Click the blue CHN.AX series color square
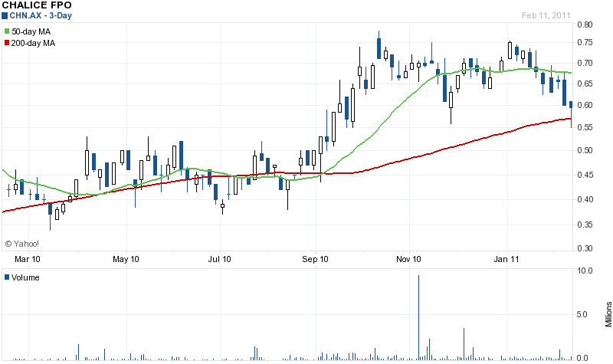The height and width of the screenshot is (364, 613). 5,15
